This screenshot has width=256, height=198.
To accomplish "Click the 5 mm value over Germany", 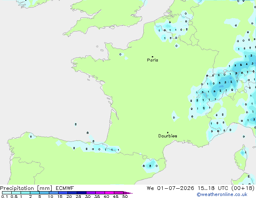I will tap(241, 65).
